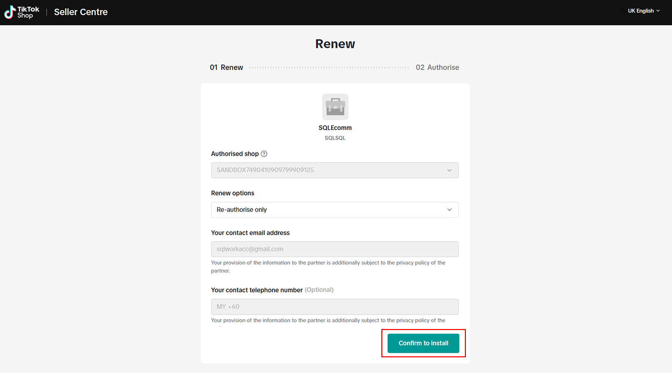Click the dotted progress line between steps
The height and width of the screenshot is (373, 672).
coord(329,67)
